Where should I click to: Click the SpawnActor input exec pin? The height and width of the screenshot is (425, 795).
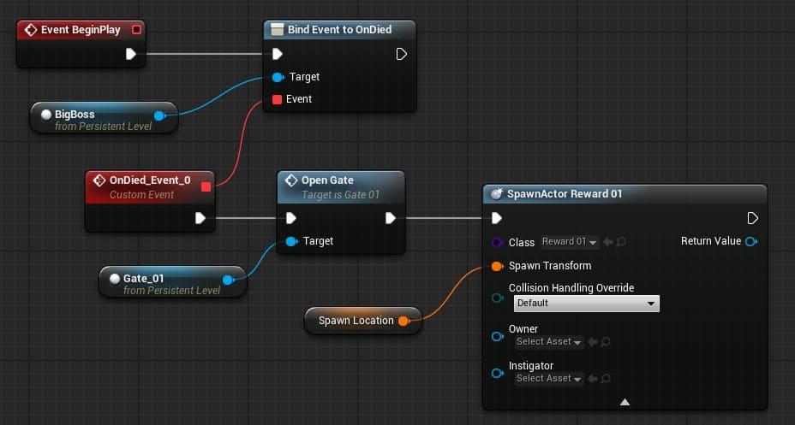[496, 218]
